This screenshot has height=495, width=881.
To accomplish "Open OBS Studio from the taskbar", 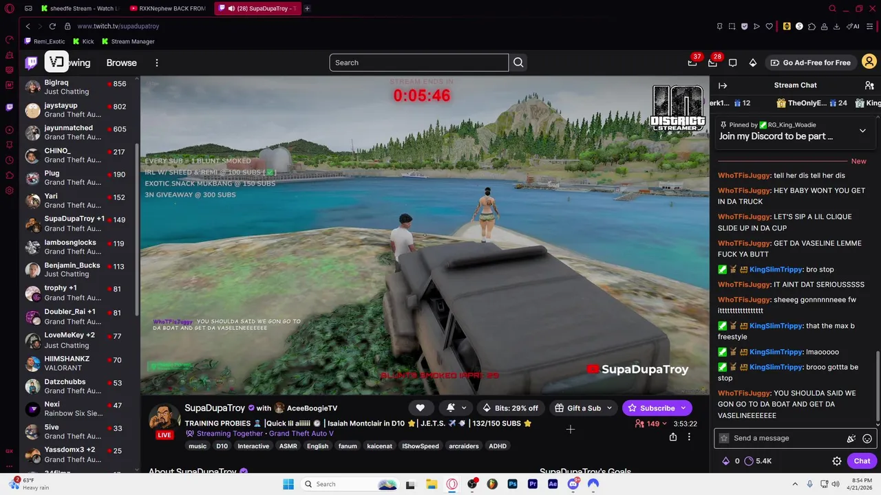I will [472, 484].
